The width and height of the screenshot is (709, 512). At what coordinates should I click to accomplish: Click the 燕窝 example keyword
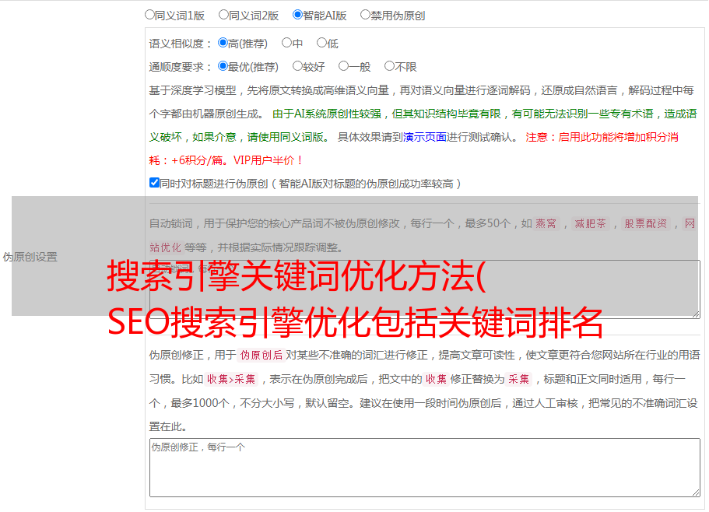[546, 223]
